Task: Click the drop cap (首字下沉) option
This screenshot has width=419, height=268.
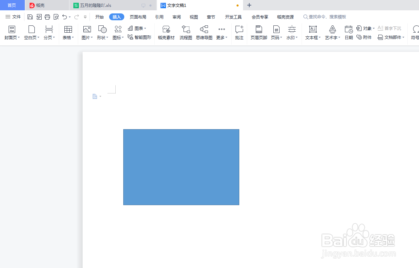Action: pyautogui.click(x=389, y=28)
